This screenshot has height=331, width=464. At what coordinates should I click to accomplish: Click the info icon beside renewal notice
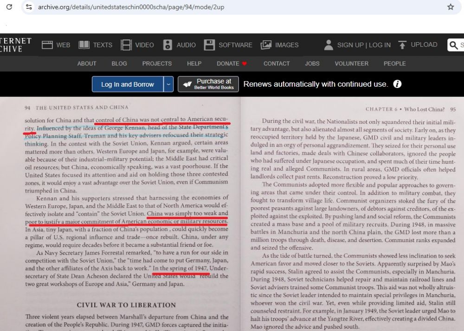click(397, 84)
